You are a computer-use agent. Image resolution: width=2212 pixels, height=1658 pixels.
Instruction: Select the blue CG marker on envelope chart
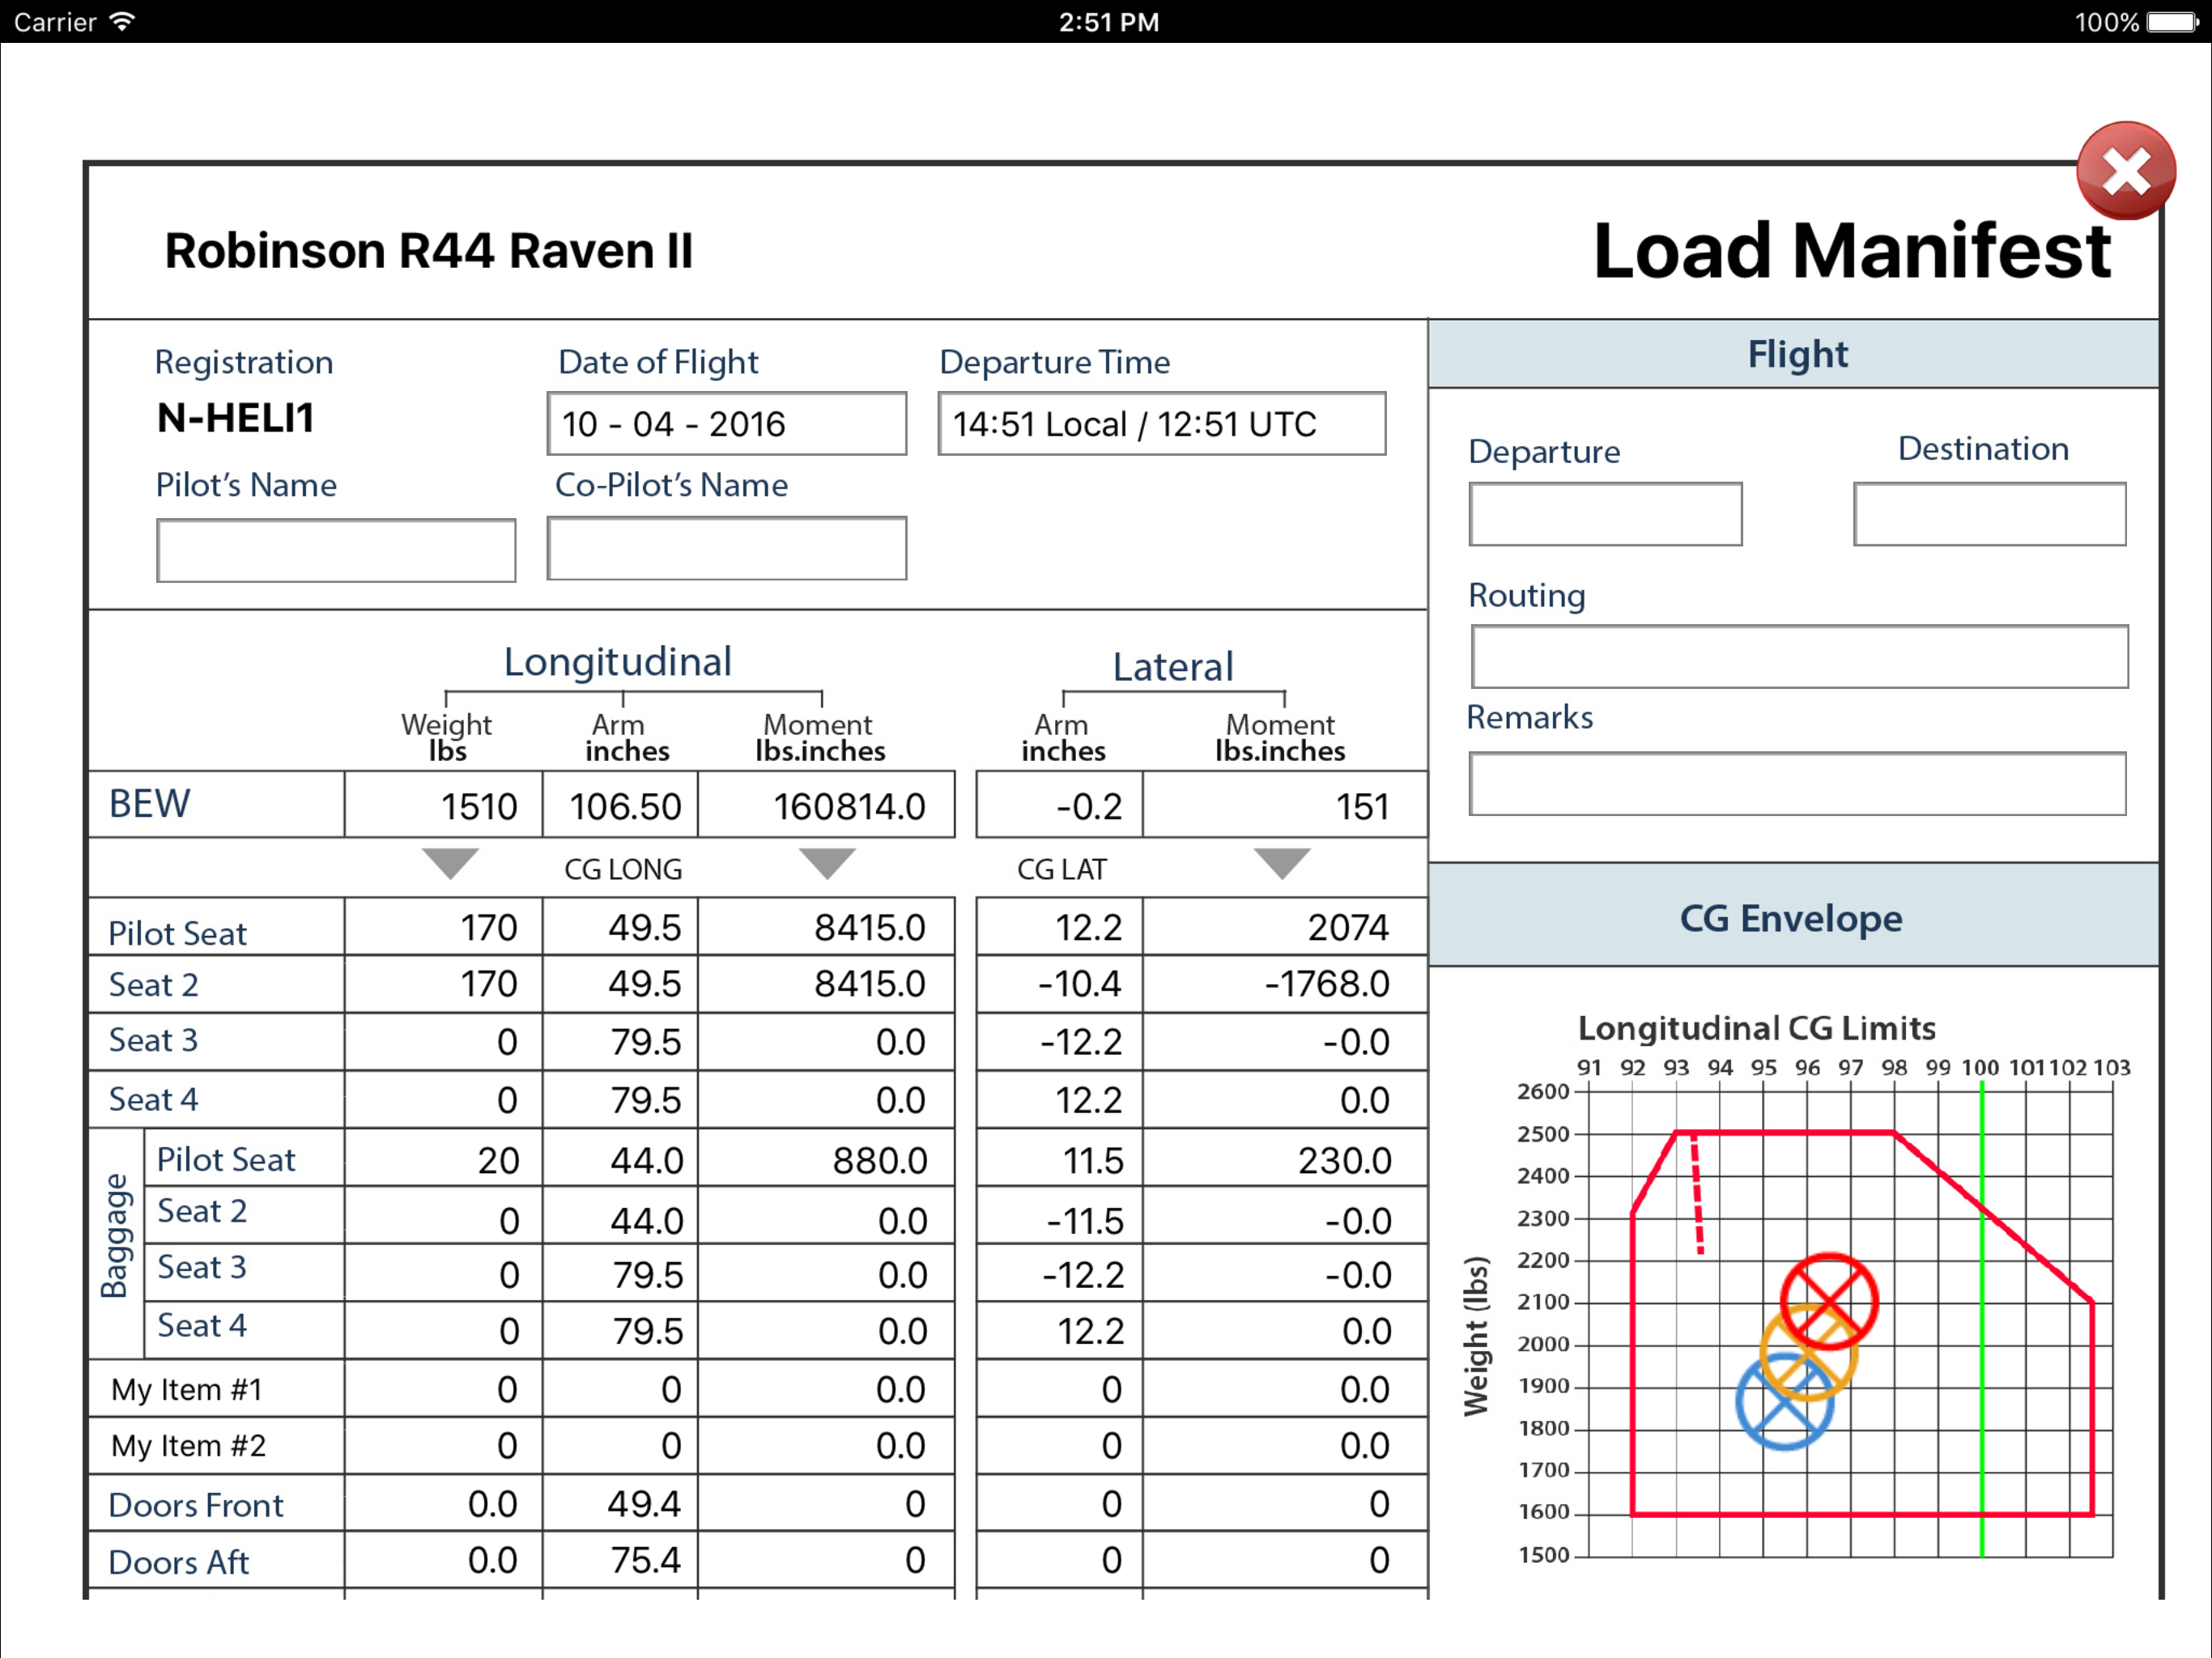pyautogui.click(x=1785, y=1402)
